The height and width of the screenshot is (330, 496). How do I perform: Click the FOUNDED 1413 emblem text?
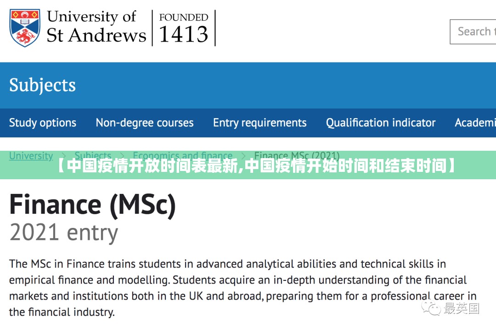pyautogui.click(x=183, y=28)
